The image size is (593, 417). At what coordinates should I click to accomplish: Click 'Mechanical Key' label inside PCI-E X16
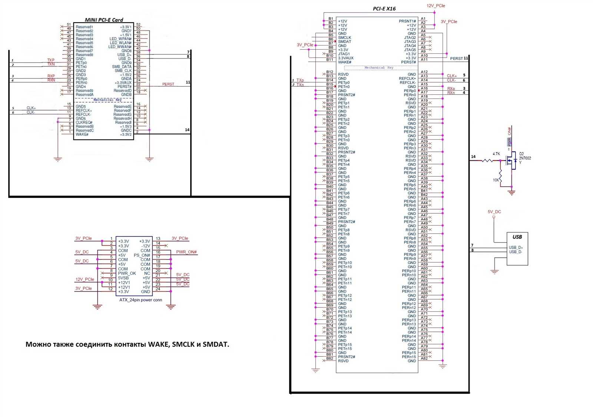379,68
